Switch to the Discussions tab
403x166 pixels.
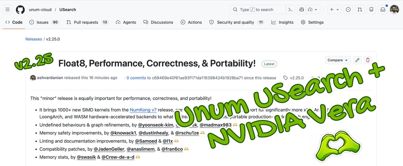tap(158, 22)
